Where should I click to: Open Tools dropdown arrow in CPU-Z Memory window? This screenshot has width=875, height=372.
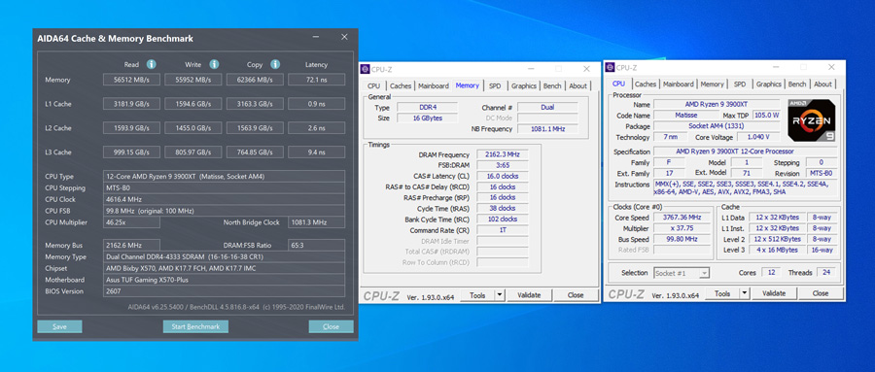click(x=500, y=295)
